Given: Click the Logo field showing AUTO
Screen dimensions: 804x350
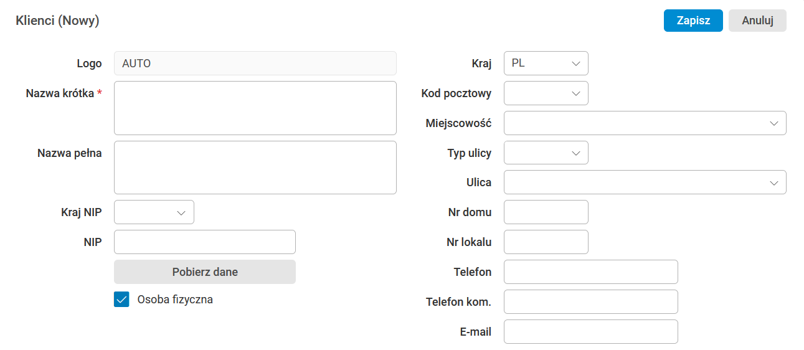Looking at the screenshot, I should point(255,64).
